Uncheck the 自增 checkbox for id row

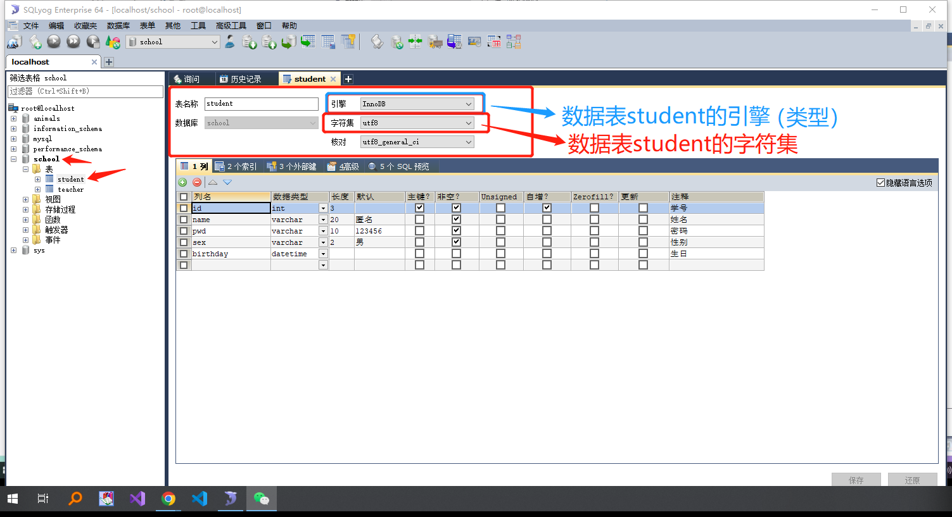click(x=547, y=208)
